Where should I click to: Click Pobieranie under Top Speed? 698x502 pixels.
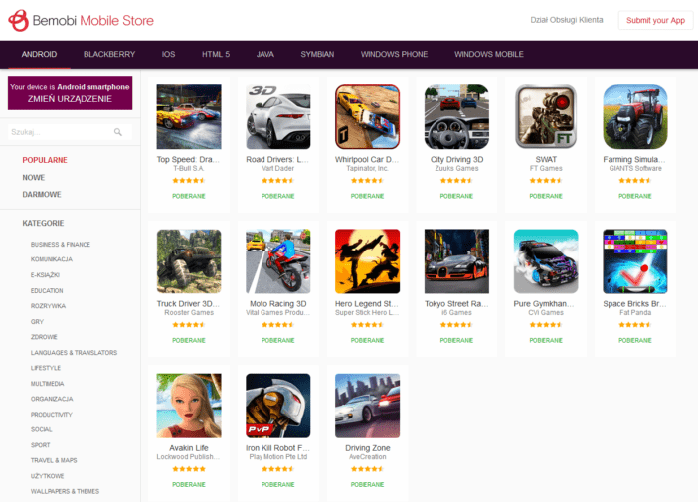(189, 196)
